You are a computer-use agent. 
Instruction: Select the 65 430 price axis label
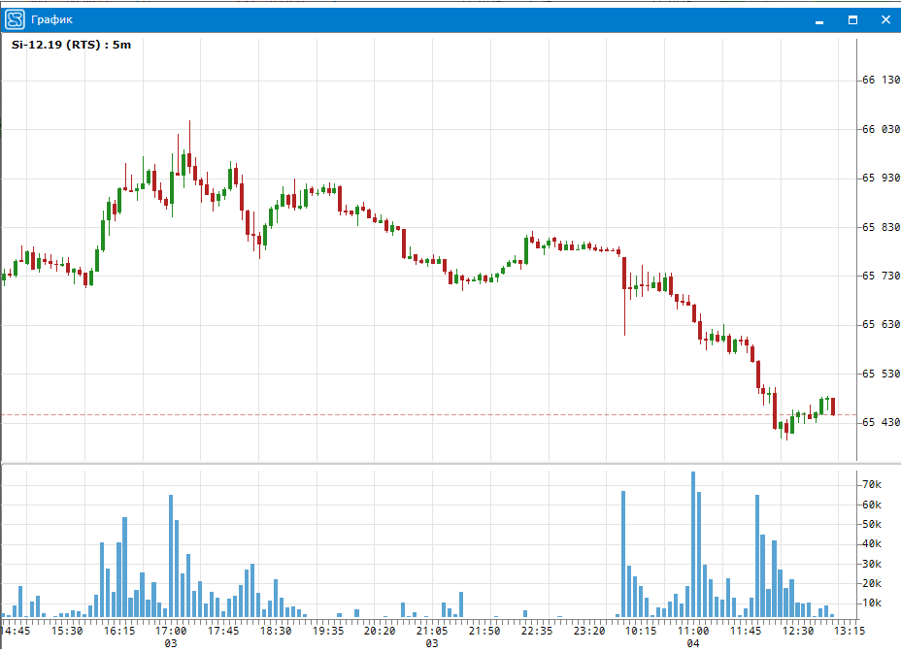(881, 422)
